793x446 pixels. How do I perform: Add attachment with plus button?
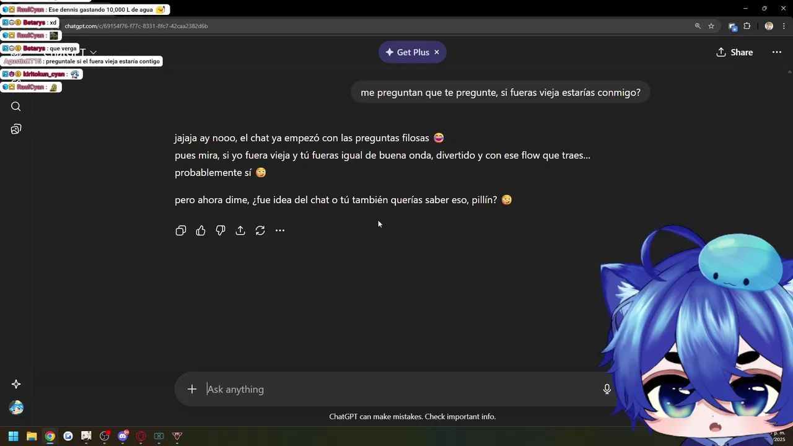(x=192, y=389)
